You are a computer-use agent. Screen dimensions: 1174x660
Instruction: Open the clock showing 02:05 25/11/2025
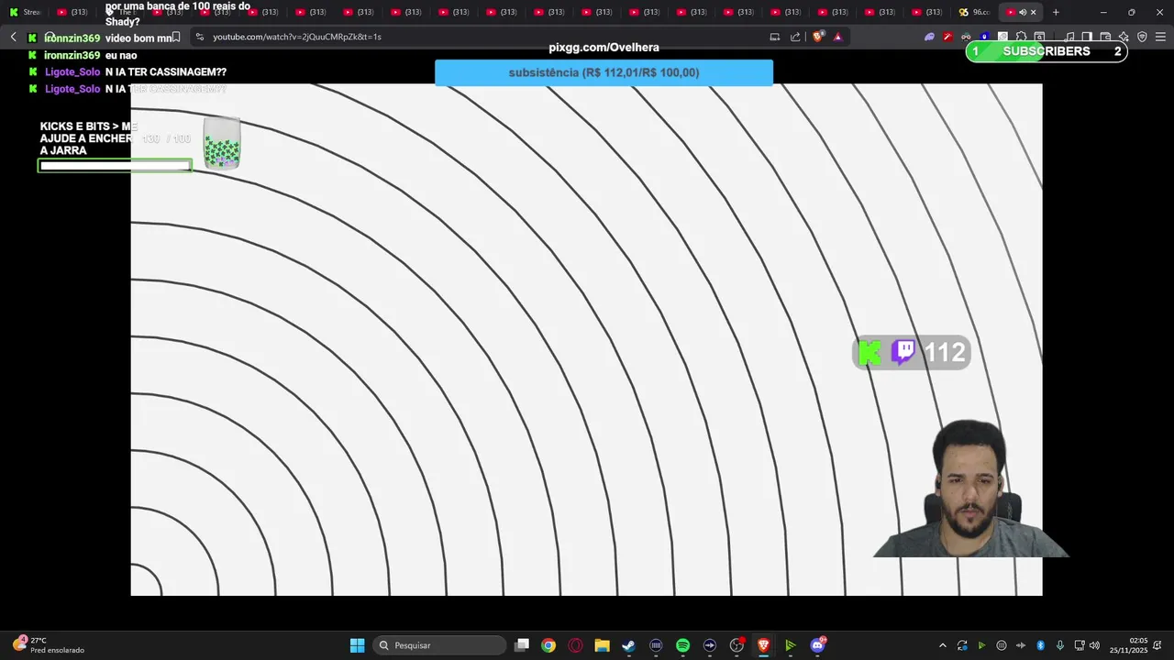(1128, 645)
